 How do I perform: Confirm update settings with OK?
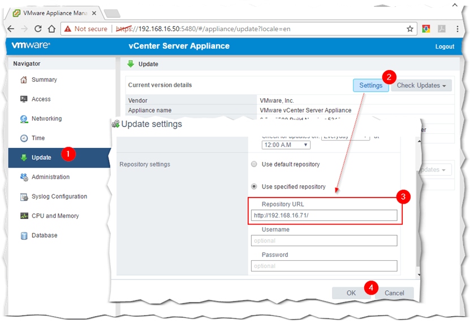point(351,293)
